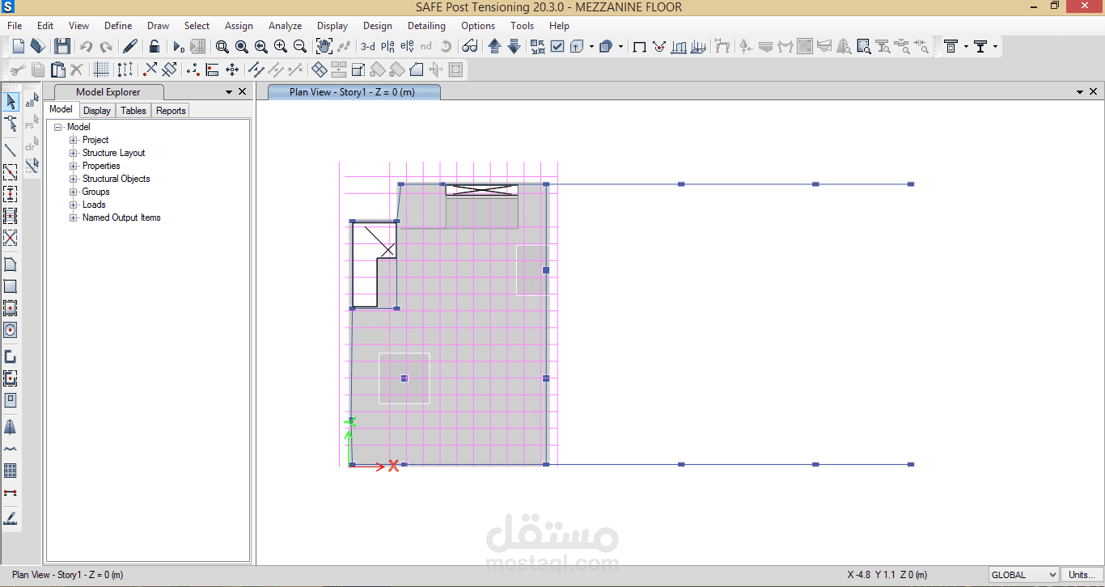Click the Elevation view toolbar button

(x=408, y=46)
